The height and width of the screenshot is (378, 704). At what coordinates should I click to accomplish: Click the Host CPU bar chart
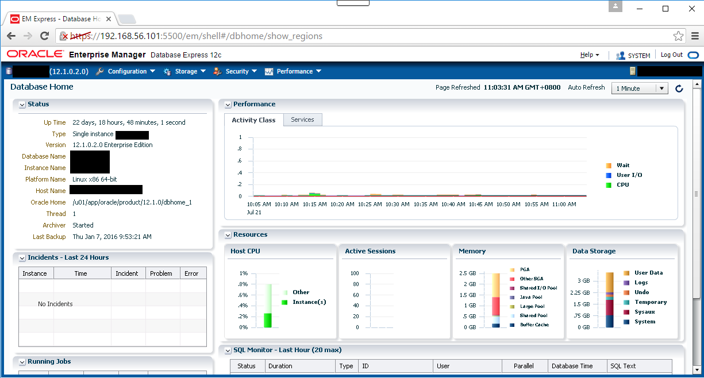coord(267,306)
